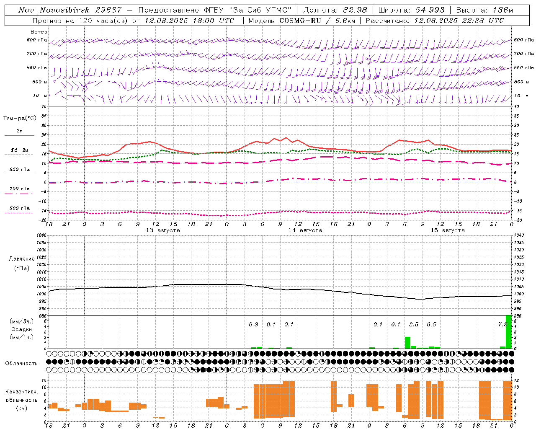Click the Давление panel label

[22, 259]
